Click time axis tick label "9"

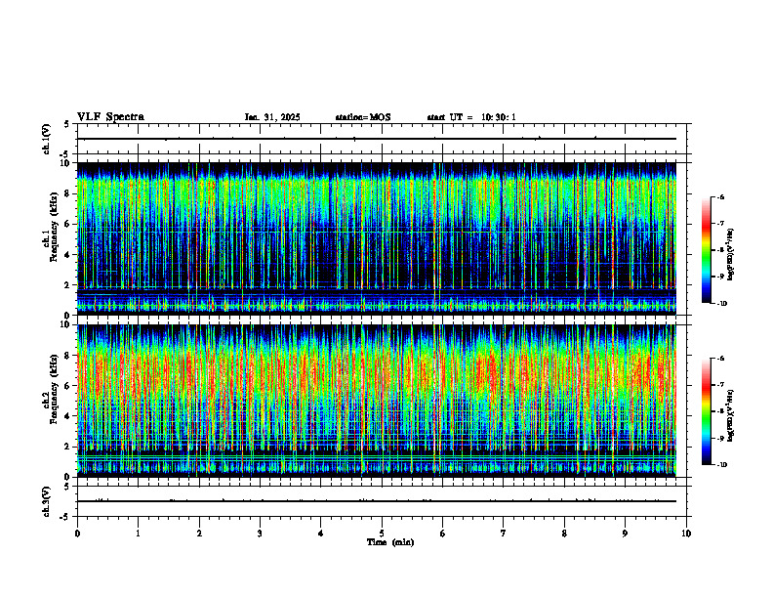point(625,534)
